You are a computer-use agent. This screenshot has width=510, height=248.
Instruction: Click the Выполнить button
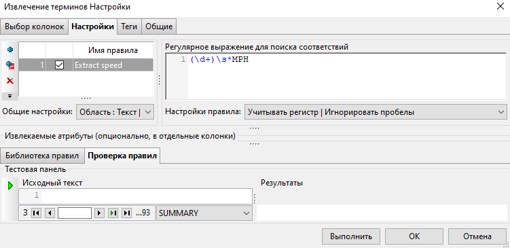pyautogui.click(x=351, y=236)
